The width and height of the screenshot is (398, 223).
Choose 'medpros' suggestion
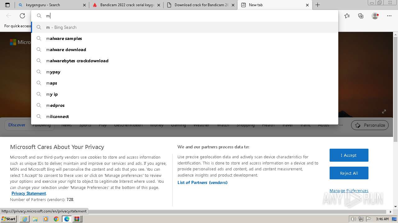tap(185, 105)
